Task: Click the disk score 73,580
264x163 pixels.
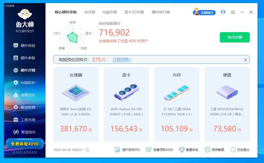Action: [x=225, y=129]
